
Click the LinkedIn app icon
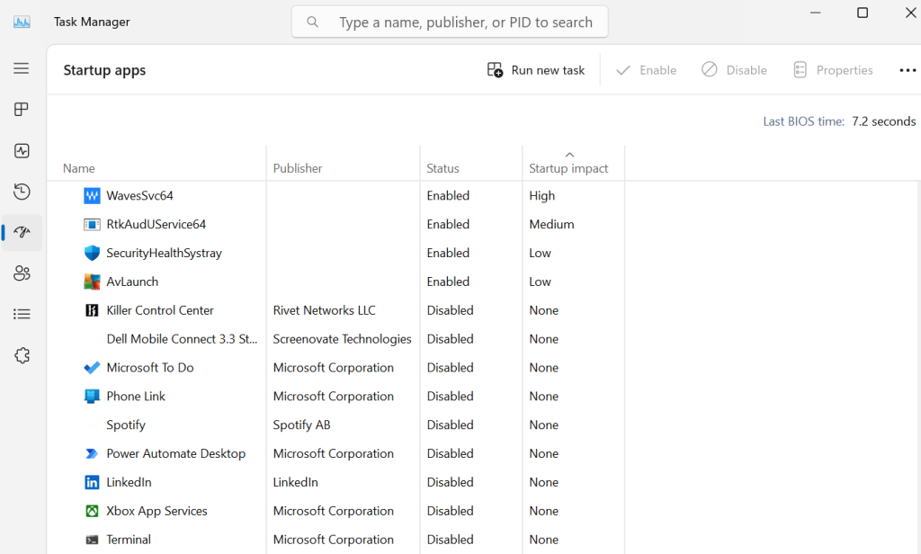(x=93, y=482)
